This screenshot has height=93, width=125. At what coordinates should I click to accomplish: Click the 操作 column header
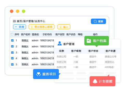95,34
